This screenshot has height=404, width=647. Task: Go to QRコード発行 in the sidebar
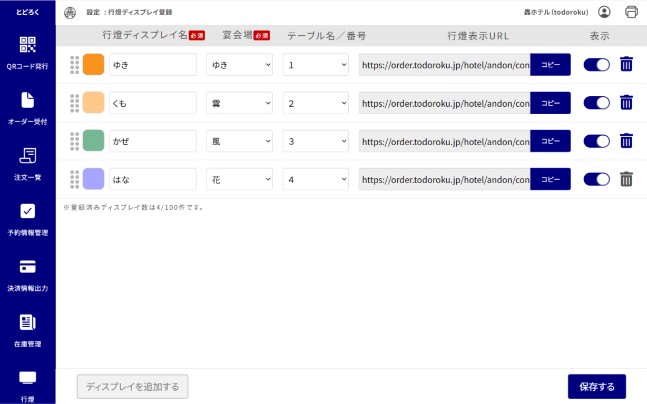pos(27,53)
